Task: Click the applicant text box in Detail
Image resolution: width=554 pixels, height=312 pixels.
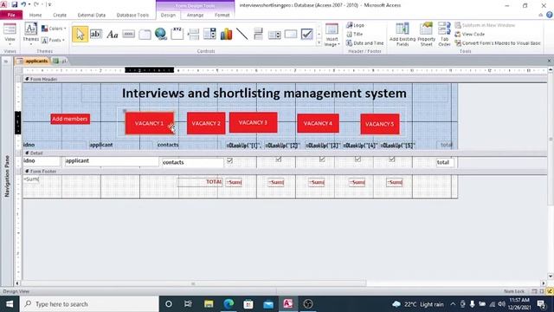Action: (112, 161)
